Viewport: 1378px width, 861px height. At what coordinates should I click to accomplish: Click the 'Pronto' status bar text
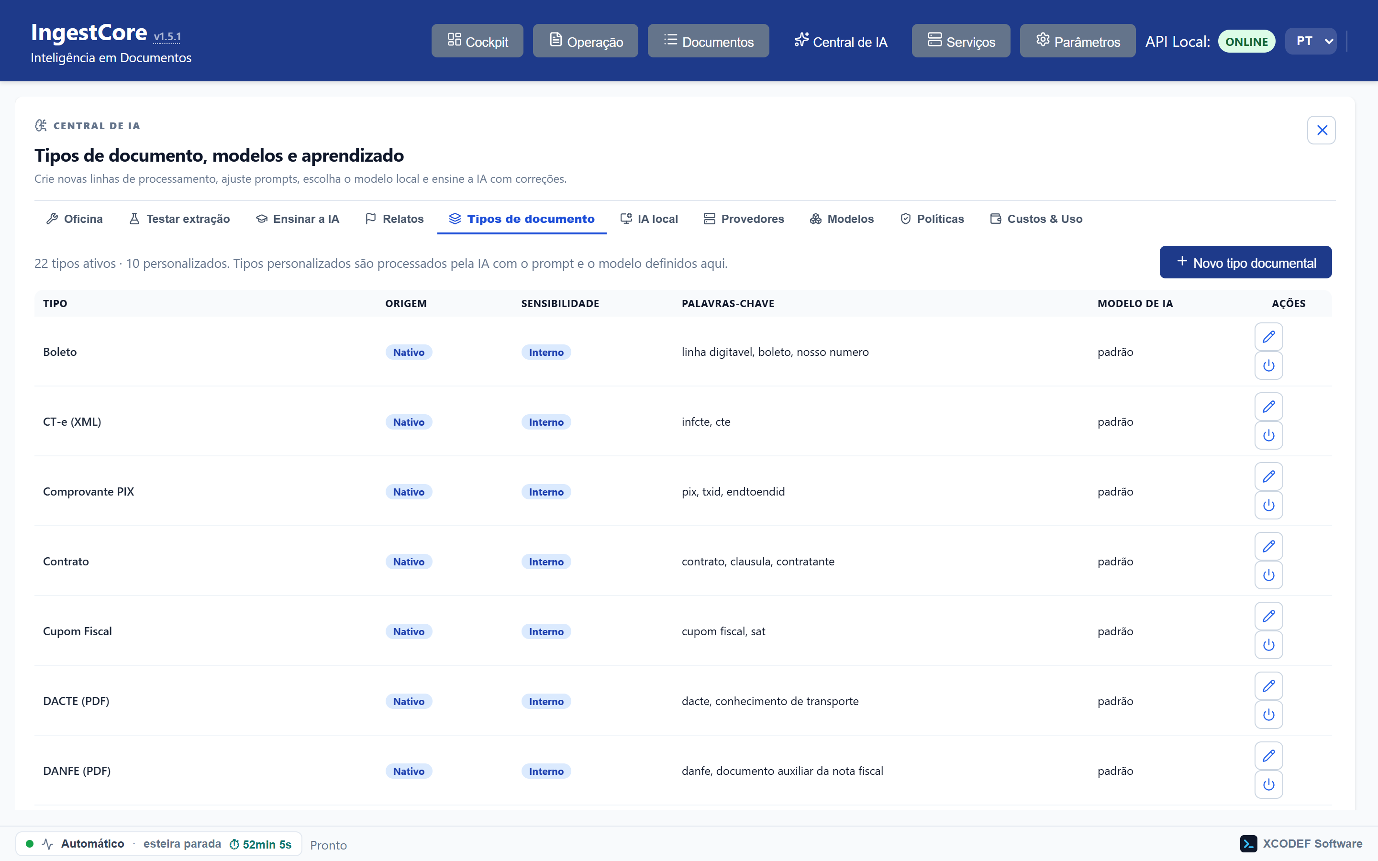click(x=329, y=845)
